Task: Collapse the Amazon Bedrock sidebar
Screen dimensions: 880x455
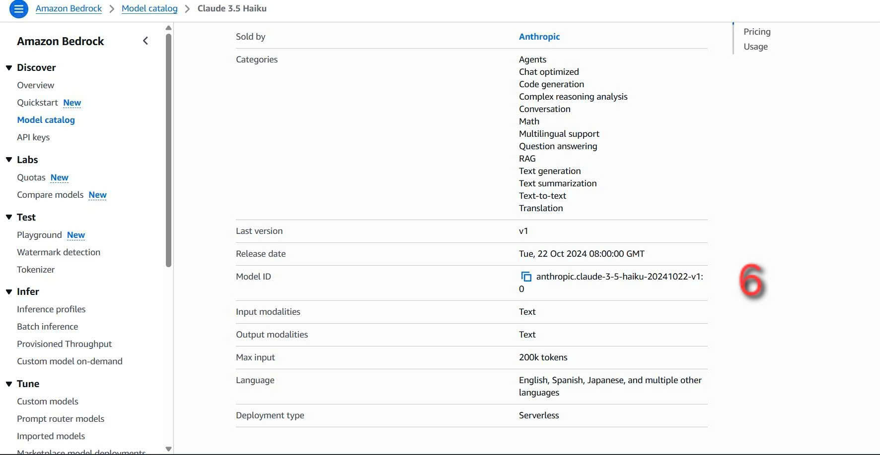Action: point(146,41)
